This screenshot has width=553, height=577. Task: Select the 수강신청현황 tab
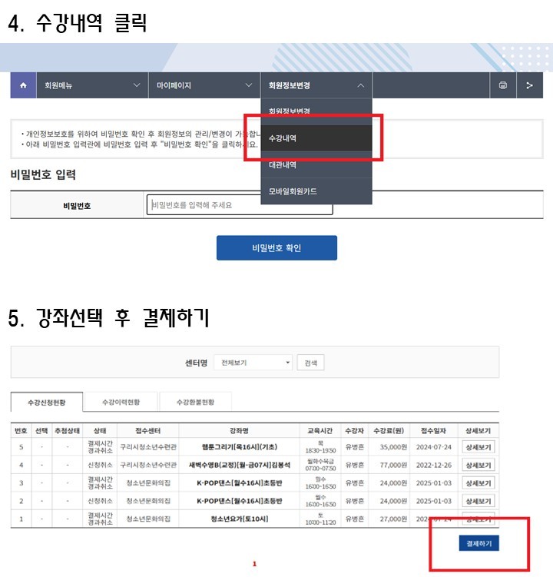pyautogui.click(x=47, y=402)
